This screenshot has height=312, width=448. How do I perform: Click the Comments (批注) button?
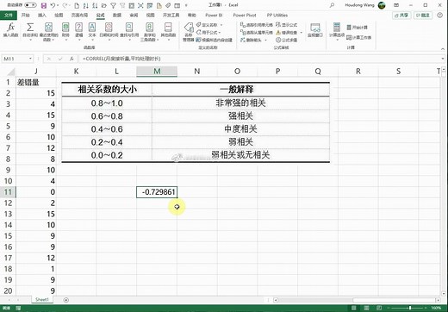coord(423,16)
